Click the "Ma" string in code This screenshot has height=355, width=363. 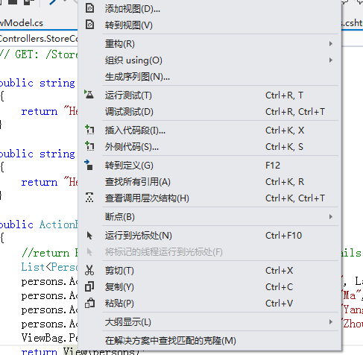pos(352,295)
